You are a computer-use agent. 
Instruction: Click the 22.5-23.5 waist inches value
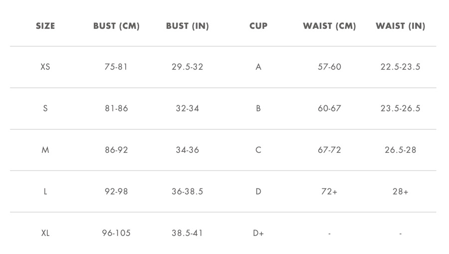pyautogui.click(x=400, y=67)
